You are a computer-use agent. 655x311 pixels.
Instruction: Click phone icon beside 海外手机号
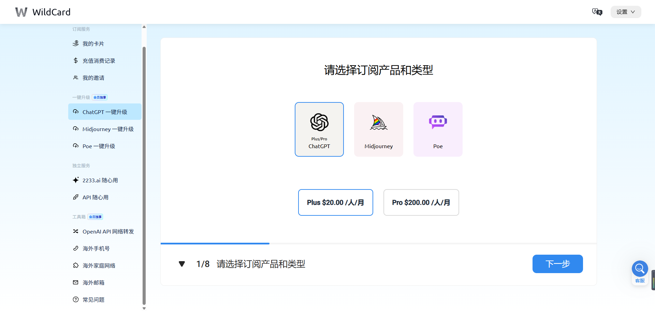click(76, 248)
